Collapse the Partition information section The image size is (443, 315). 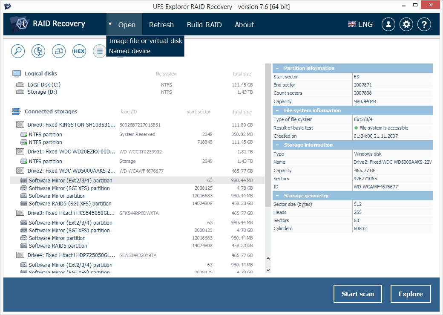click(277, 68)
